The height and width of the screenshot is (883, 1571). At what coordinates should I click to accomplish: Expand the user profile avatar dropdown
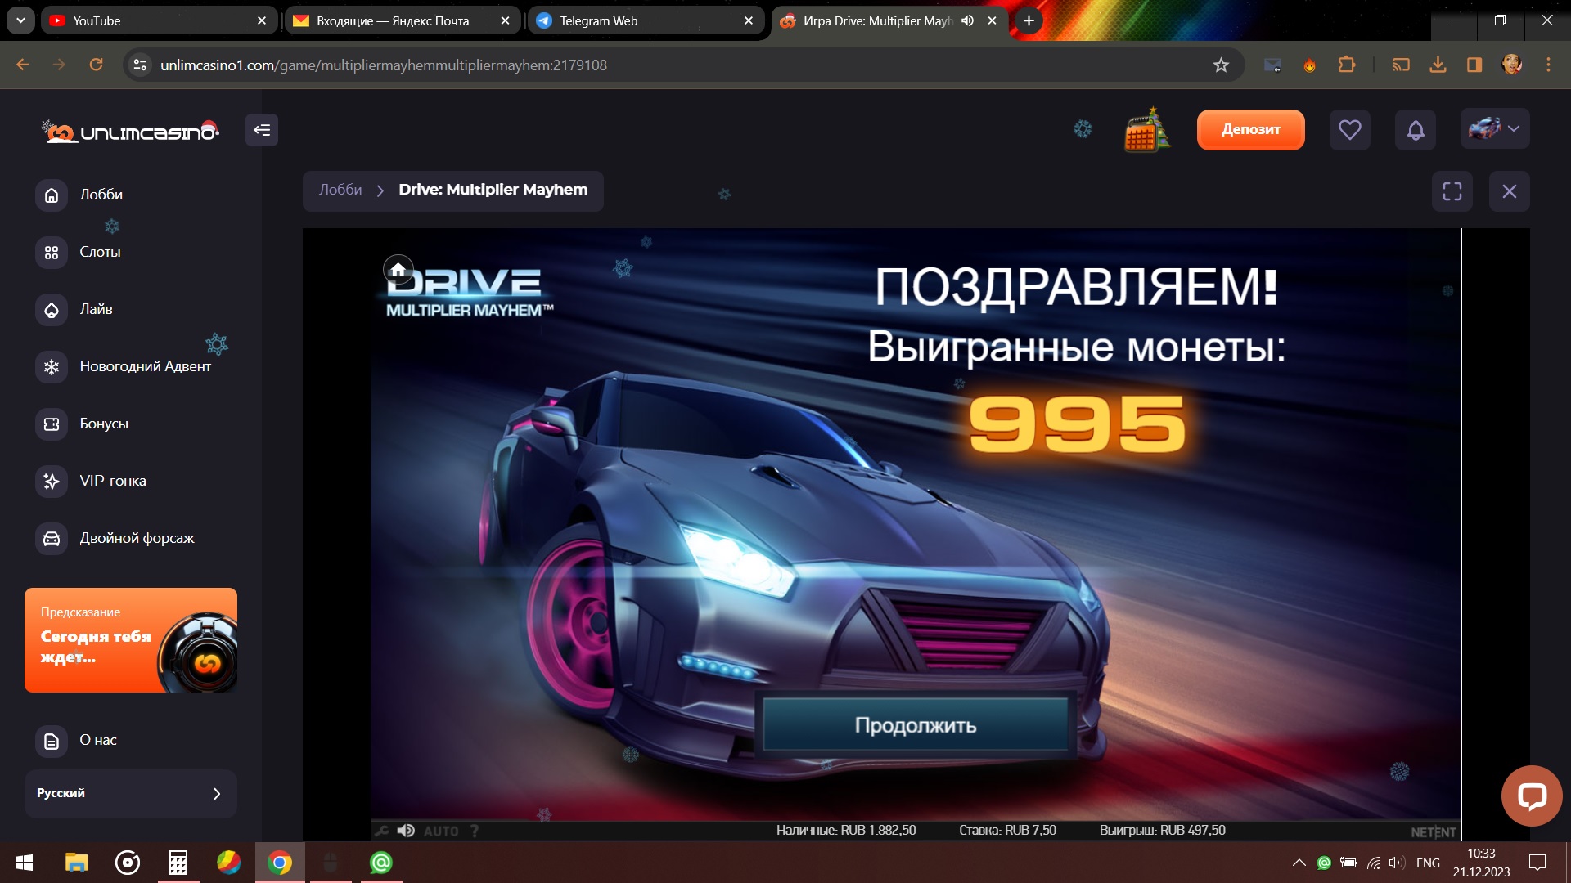point(1494,129)
